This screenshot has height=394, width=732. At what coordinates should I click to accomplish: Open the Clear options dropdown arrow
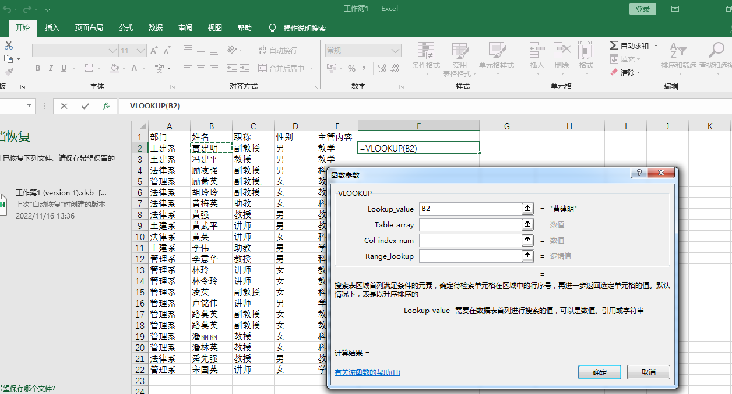click(x=639, y=73)
